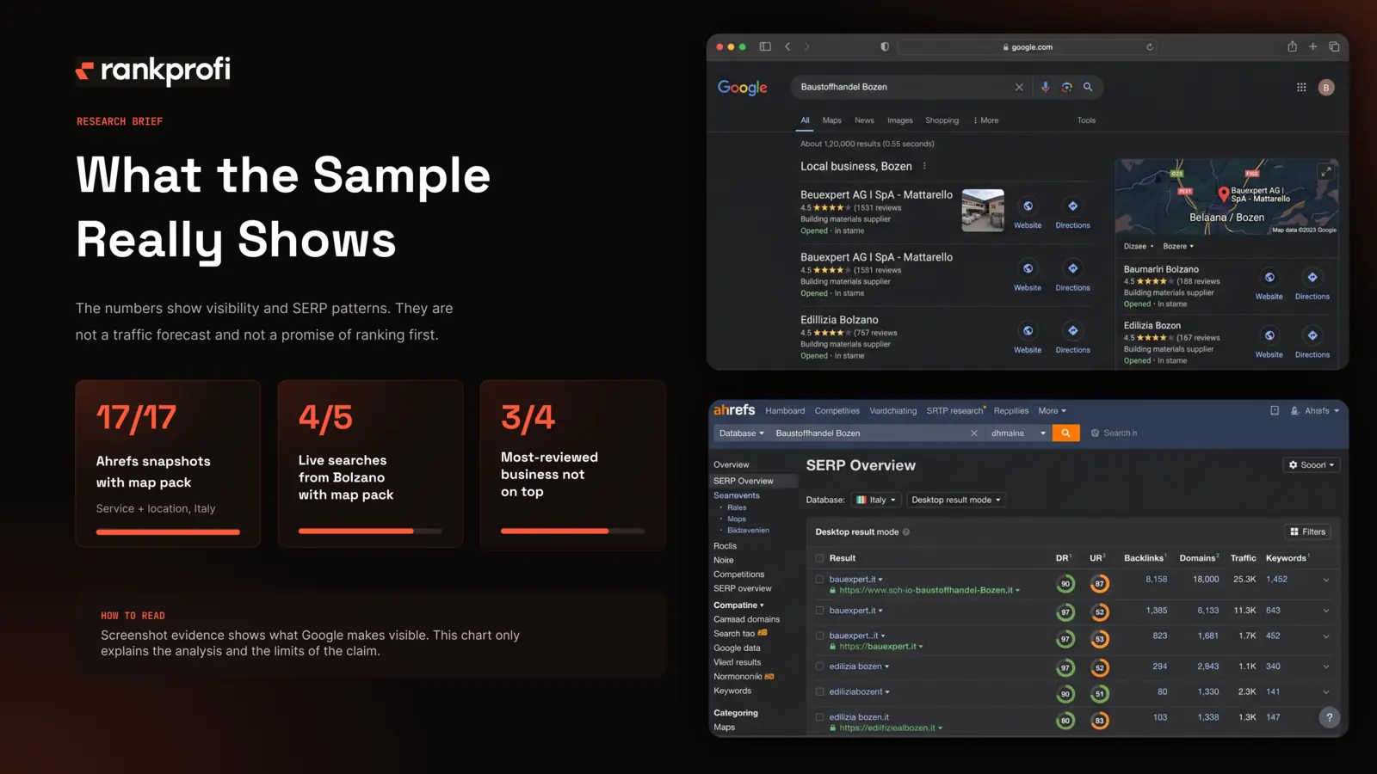Open the Sooorl settings dropdown
The height and width of the screenshot is (774, 1377).
[x=1312, y=465]
